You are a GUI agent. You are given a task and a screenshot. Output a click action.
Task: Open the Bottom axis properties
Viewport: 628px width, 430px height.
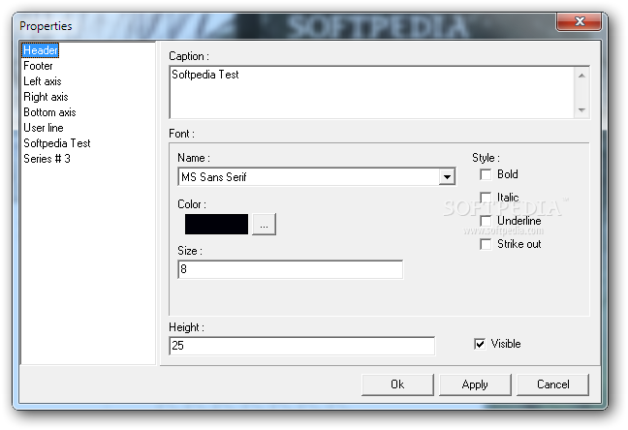point(49,112)
